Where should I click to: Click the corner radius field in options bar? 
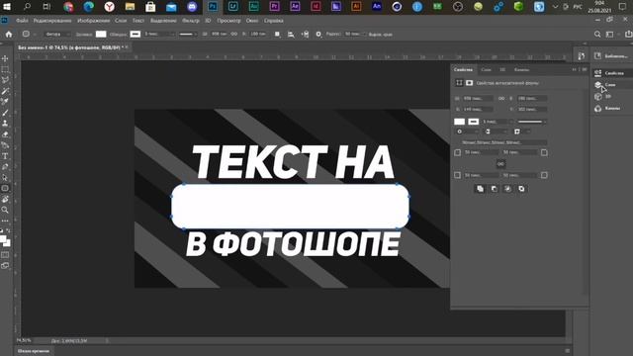tap(353, 35)
